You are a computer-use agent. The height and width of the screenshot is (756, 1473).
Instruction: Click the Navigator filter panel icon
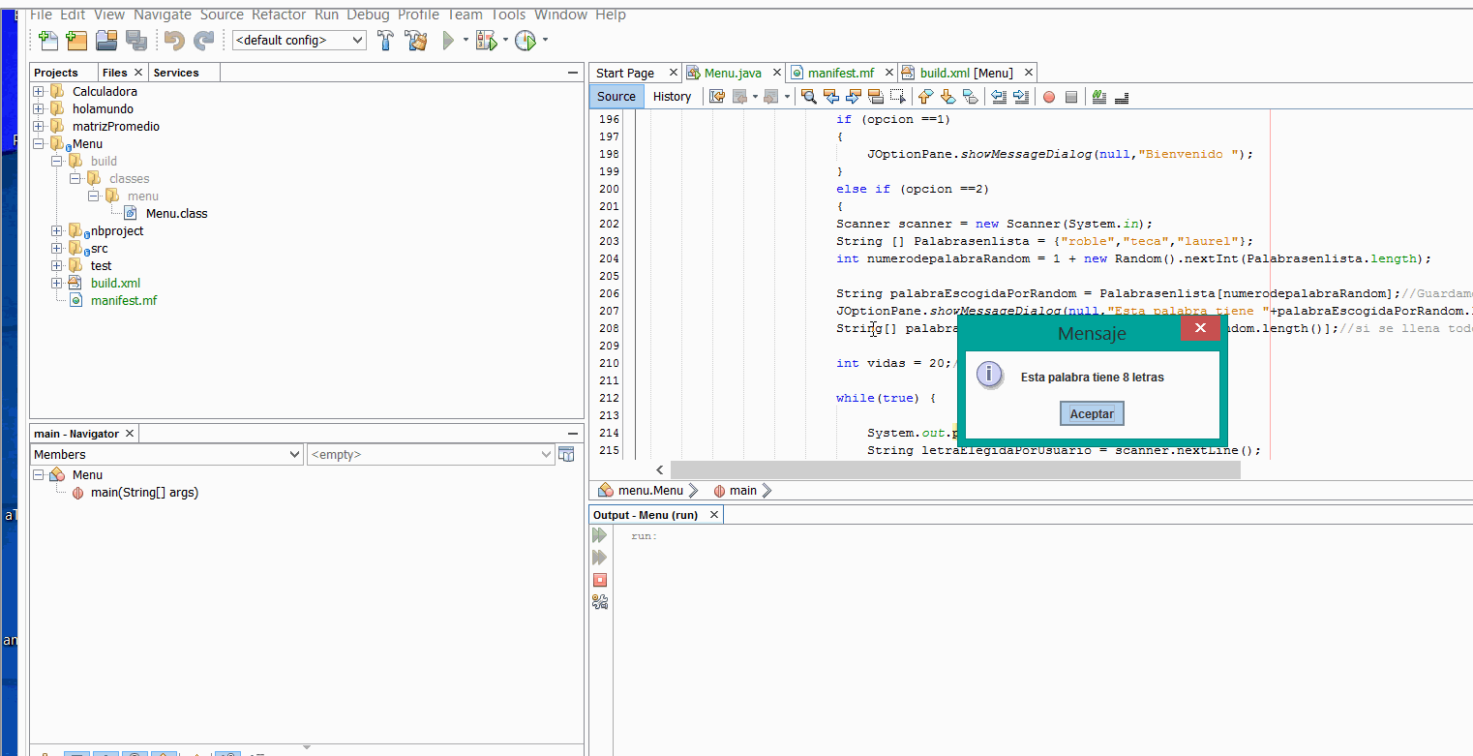click(x=567, y=454)
